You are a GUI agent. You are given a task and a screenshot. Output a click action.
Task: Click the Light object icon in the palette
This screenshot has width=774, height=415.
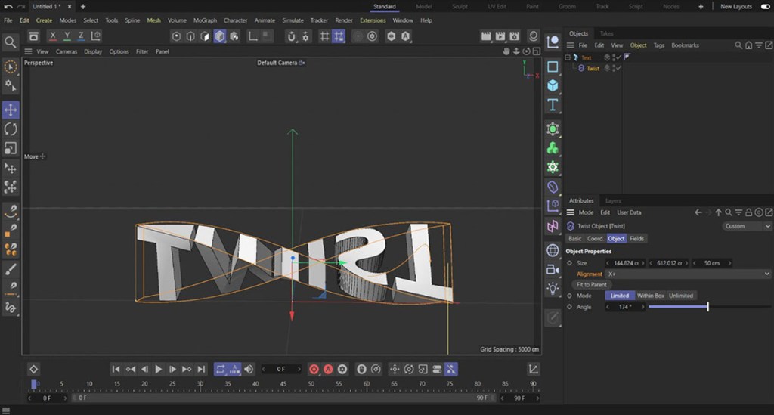553,289
